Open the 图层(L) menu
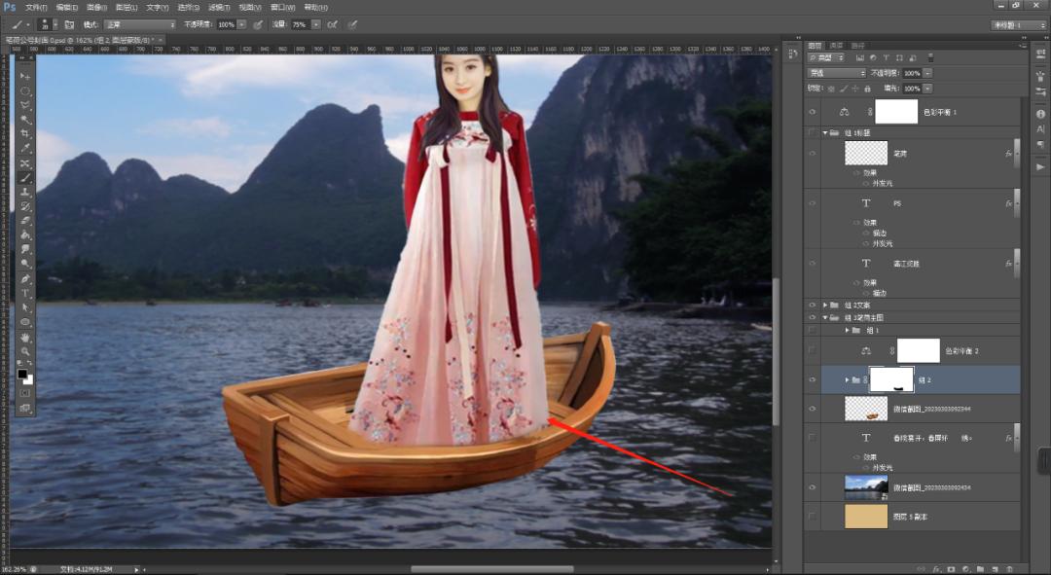Image resolution: width=1051 pixels, height=575 pixels. click(126, 8)
